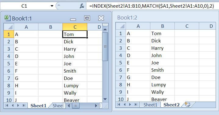Click the formula bar expand handle near Name Box

click(59, 6)
